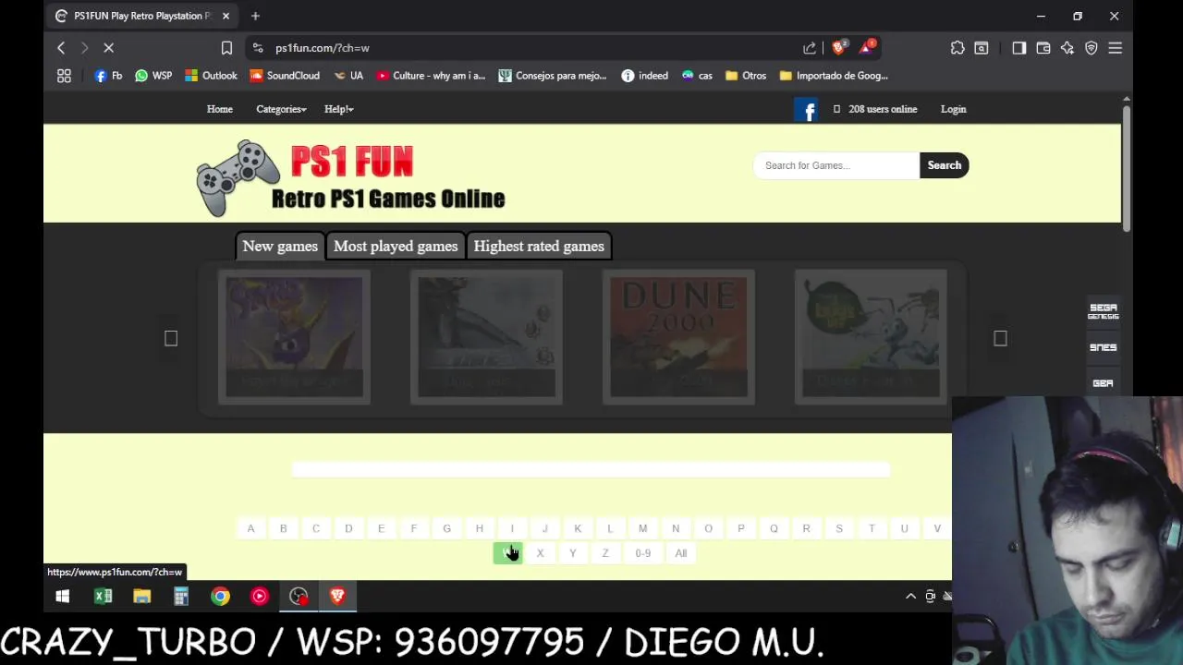Click the Search button
1183x665 pixels.
[944, 165]
